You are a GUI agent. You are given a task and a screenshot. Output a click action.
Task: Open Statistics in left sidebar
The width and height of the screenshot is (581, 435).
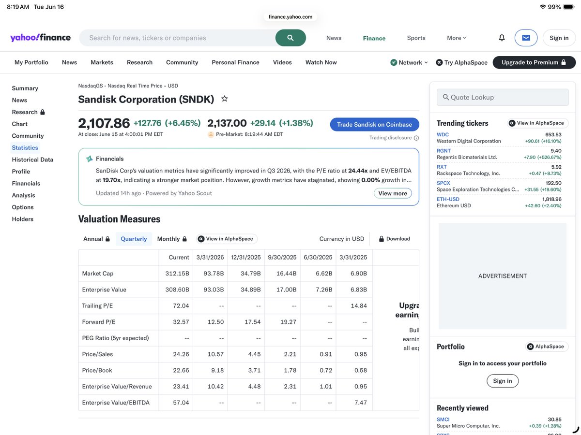tap(25, 147)
